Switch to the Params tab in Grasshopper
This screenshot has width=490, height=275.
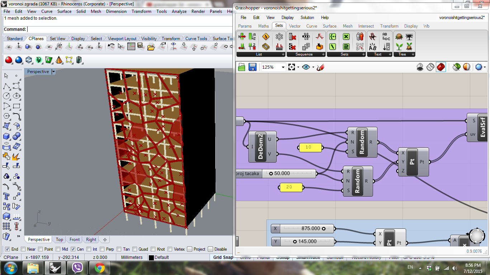pyautogui.click(x=245, y=26)
